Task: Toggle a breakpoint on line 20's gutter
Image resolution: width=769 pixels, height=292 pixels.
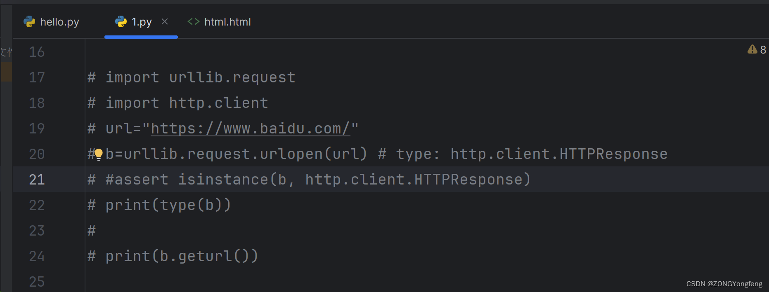Action: (66, 154)
